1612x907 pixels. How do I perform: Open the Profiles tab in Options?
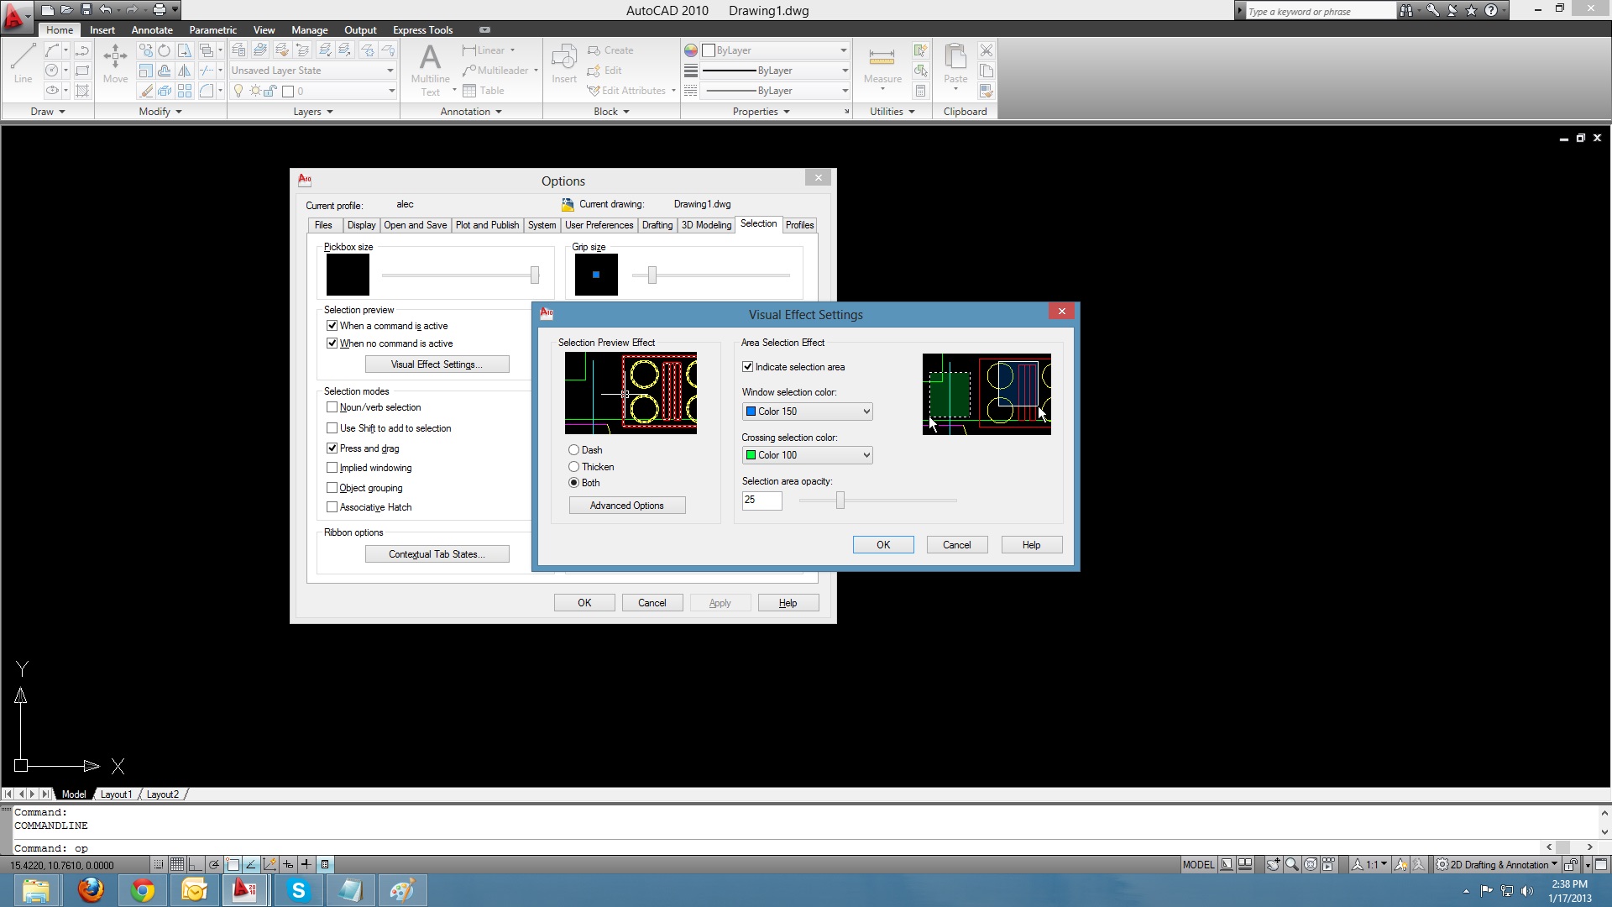800,225
